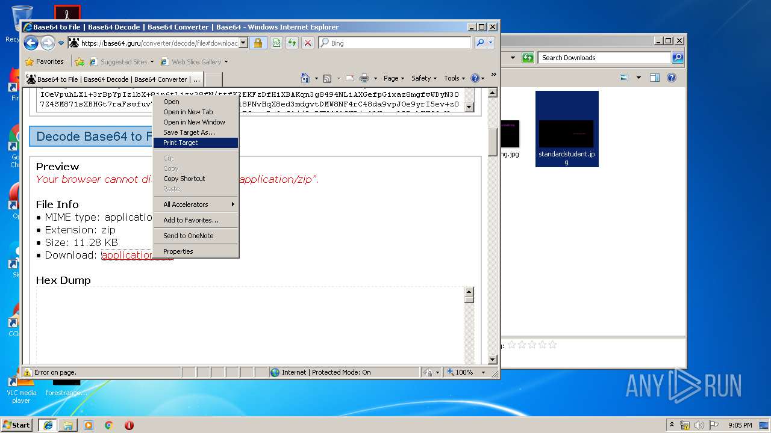Screen dimensions: 771x433
Task: Click the Read Mail envelope icon
Action: (x=349, y=78)
